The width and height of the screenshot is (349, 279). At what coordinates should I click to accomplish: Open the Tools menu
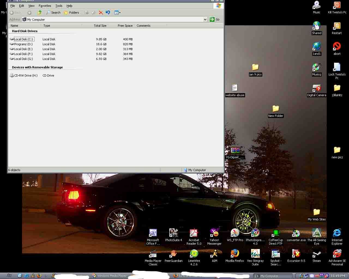(59, 6)
